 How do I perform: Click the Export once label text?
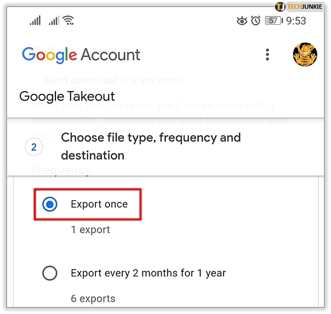[x=99, y=204]
